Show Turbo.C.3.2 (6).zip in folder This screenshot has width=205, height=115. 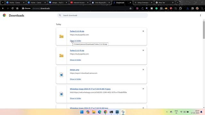tap(76, 41)
